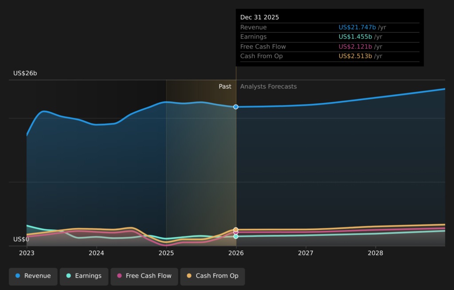This screenshot has height=290, width=454.
Task: Click the 2028 year label
Action: (376, 253)
